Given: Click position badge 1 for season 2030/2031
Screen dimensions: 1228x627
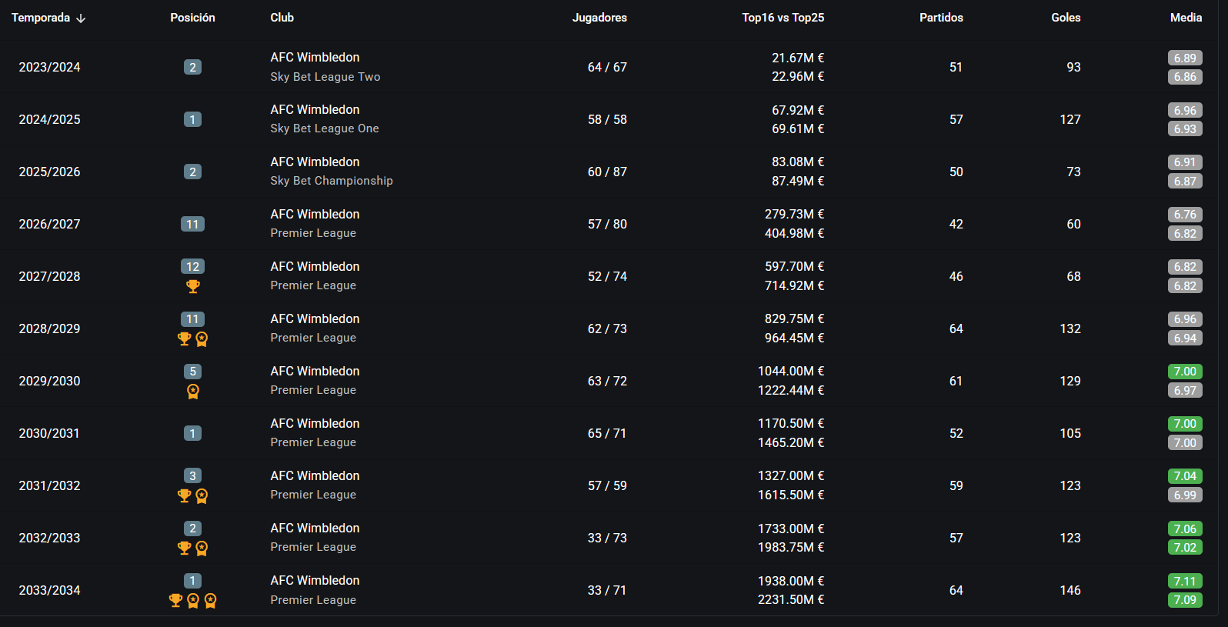Looking at the screenshot, I should click(x=192, y=433).
